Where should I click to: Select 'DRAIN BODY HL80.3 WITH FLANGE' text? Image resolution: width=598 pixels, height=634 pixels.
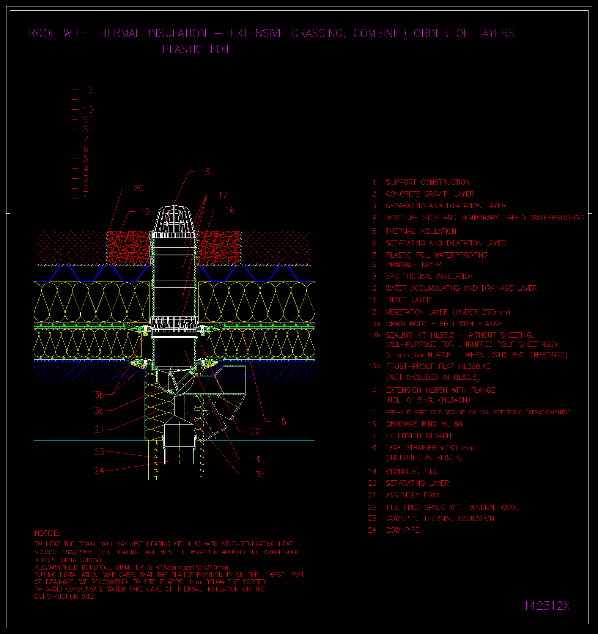[x=444, y=324]
